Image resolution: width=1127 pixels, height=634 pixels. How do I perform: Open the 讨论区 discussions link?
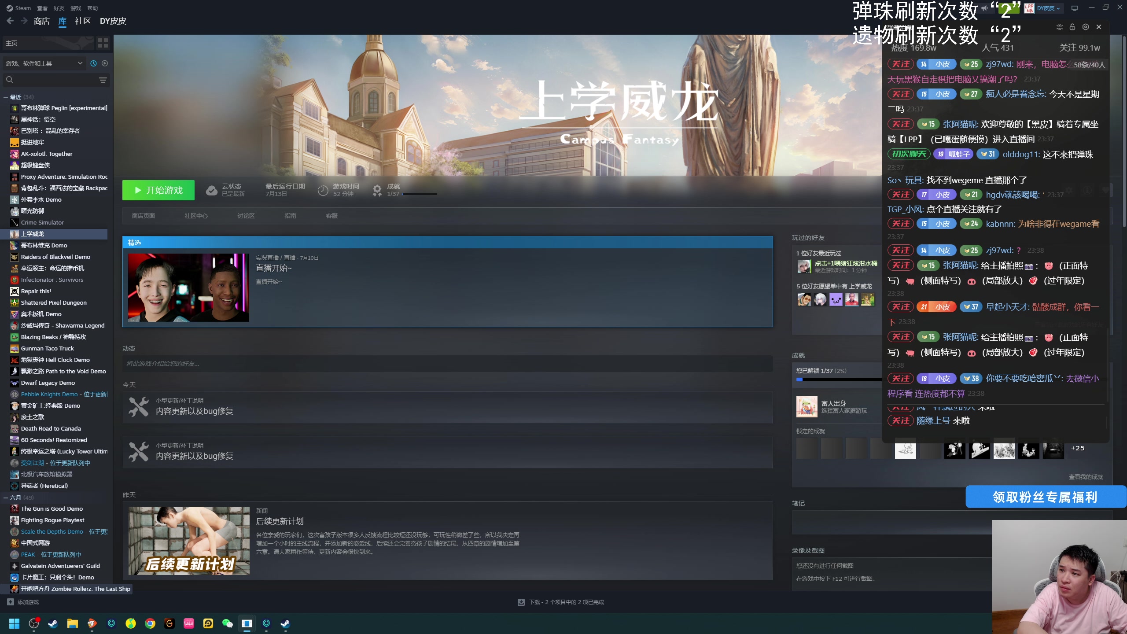(x=246, y=216)
